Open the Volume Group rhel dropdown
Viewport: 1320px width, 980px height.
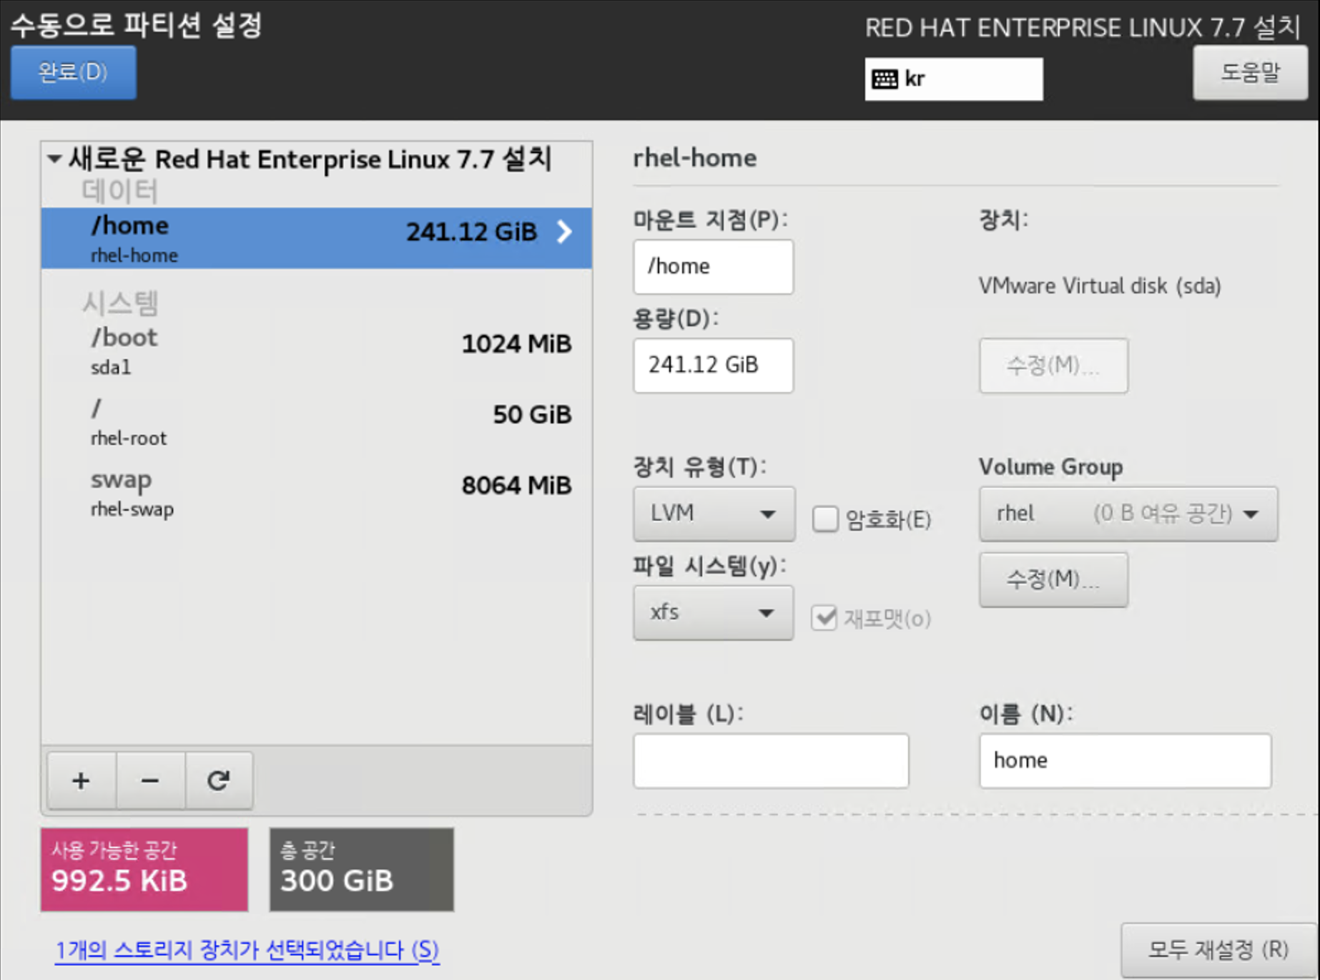point(1128,514)
